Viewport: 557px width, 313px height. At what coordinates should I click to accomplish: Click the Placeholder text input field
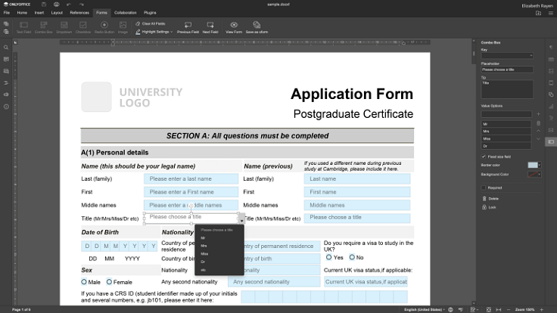[507, 70]
